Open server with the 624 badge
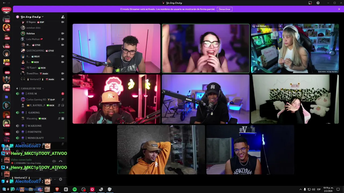Screen dimensions: 344x193 (6, 36)
